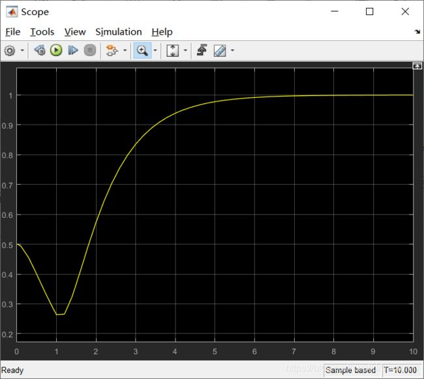Select the Zoom magnifier tool
This screenshot has width=424, height=379.
point(142,50)
